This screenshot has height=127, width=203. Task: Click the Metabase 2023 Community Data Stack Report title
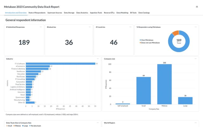(32, 7)
